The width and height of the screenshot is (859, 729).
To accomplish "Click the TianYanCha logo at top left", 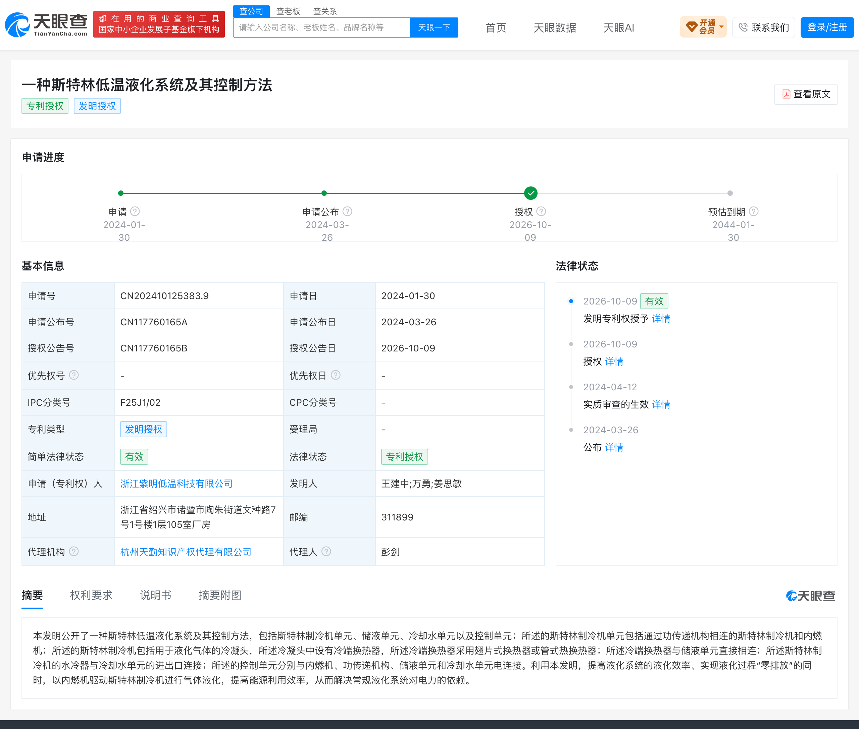I will pos(46,25).
